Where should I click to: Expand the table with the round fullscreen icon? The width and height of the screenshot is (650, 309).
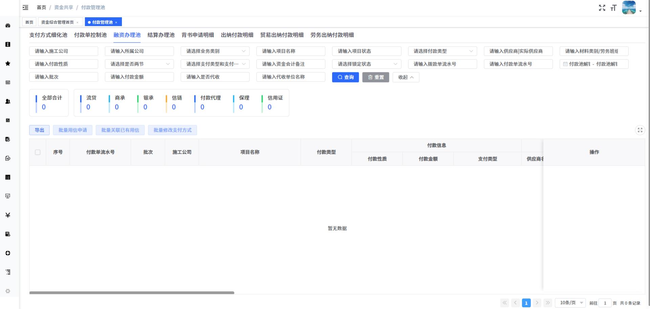click(x=640, y=130)
